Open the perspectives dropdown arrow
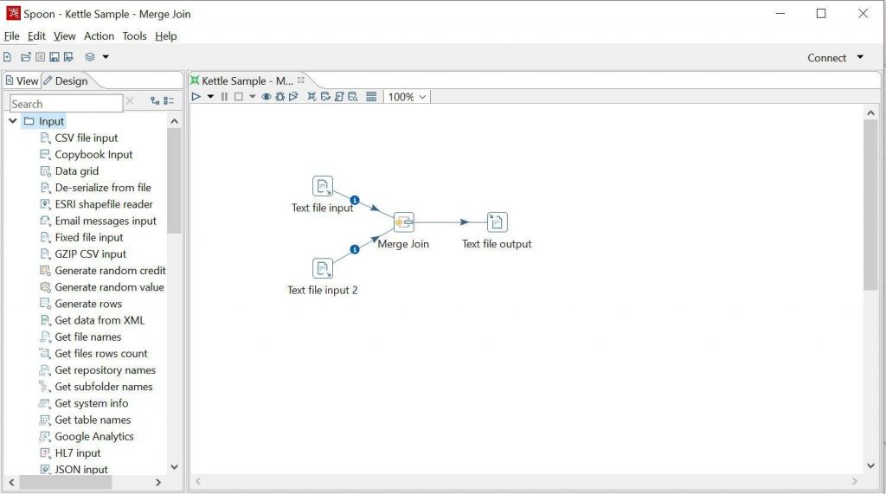 pyautogui.click(x=106, y=56)
